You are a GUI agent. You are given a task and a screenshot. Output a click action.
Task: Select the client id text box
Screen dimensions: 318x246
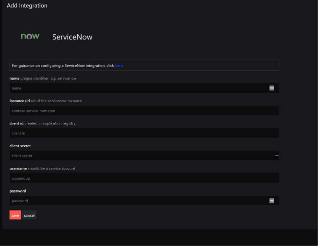(144, 133)
